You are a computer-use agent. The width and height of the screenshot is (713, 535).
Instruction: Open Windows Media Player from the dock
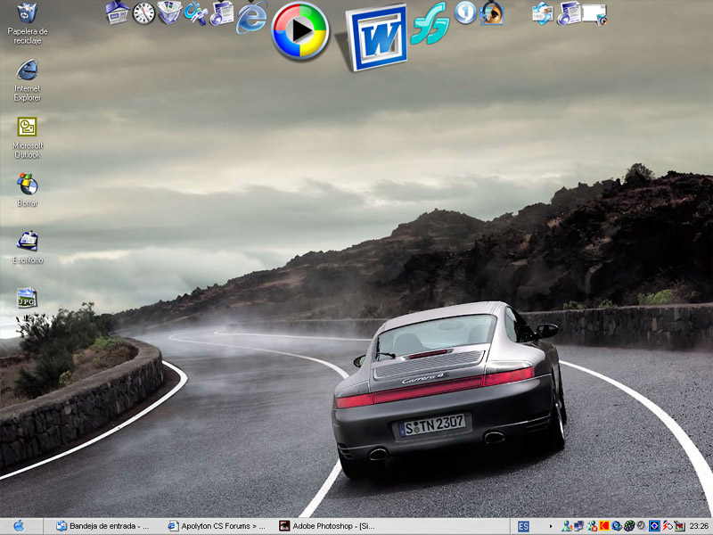tap(300, 31)
